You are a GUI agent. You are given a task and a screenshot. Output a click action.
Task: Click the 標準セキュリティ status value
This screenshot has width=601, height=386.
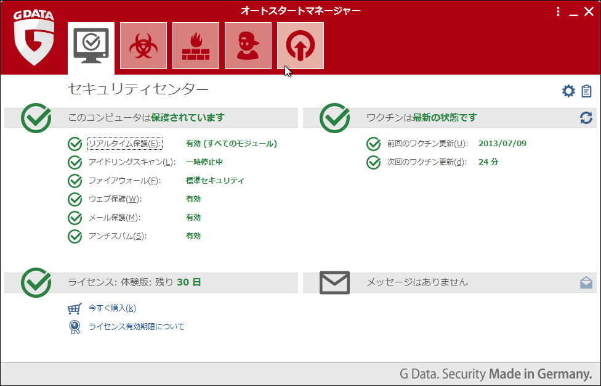(x=215, y=180)
